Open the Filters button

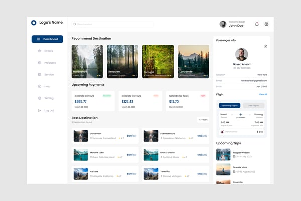203,120
